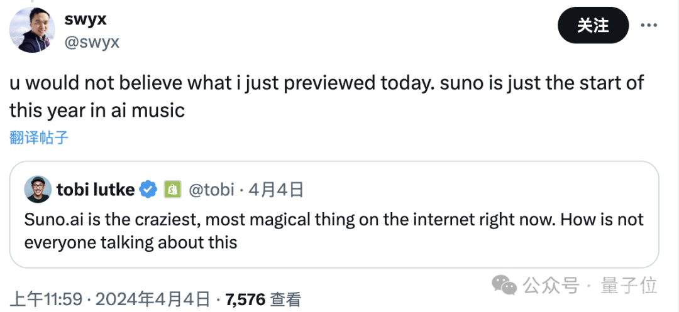Click the green Shopify affiliation badge
The image size is (679, 312).
[x=172, y=189]
